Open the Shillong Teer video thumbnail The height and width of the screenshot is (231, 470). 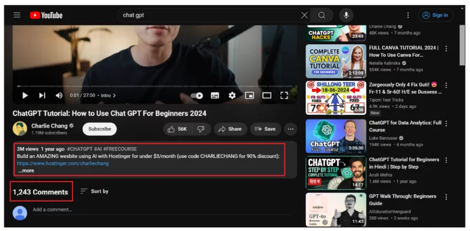tap(336, 98)
